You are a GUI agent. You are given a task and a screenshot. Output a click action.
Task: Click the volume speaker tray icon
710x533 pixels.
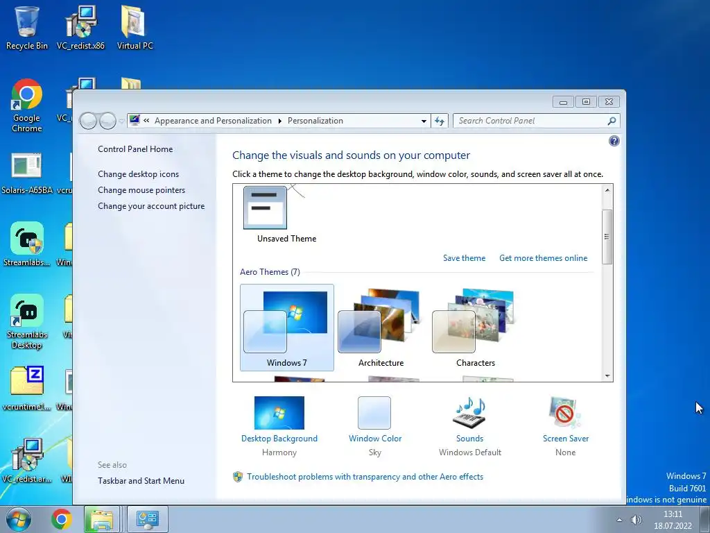[x=637, y=520]
